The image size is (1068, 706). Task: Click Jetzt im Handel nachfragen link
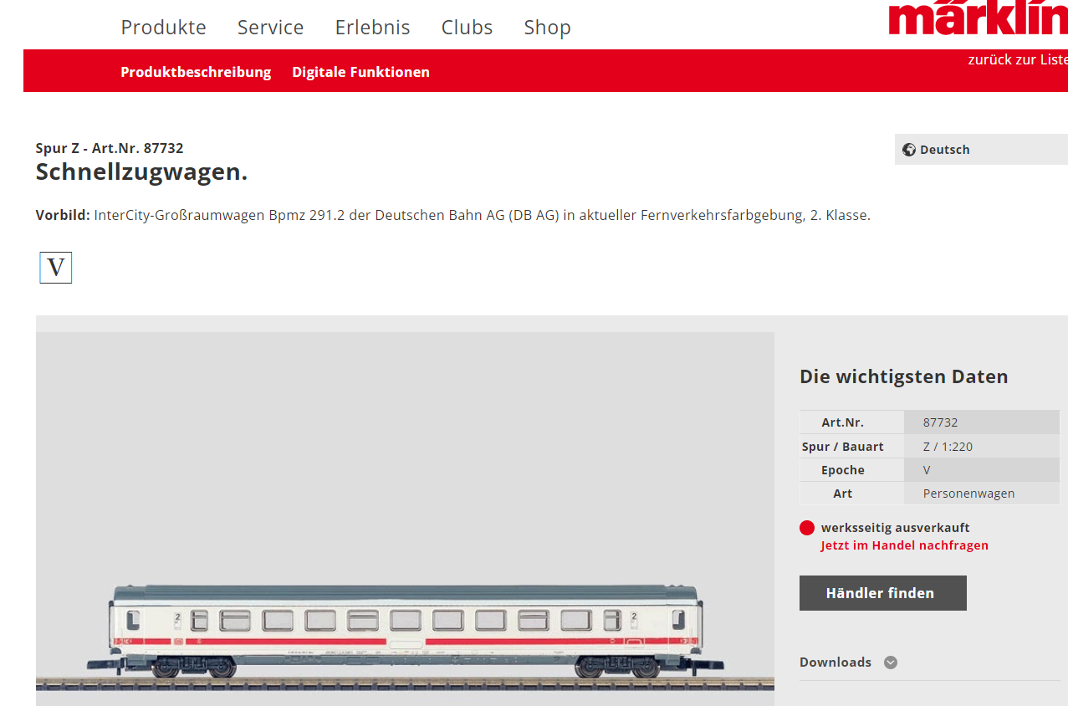tap(904, 545)
